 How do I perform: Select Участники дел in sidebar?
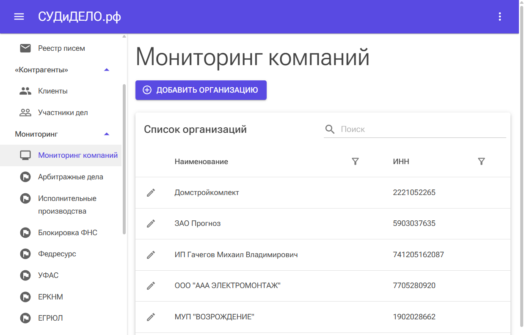click(x=63, y=113)
